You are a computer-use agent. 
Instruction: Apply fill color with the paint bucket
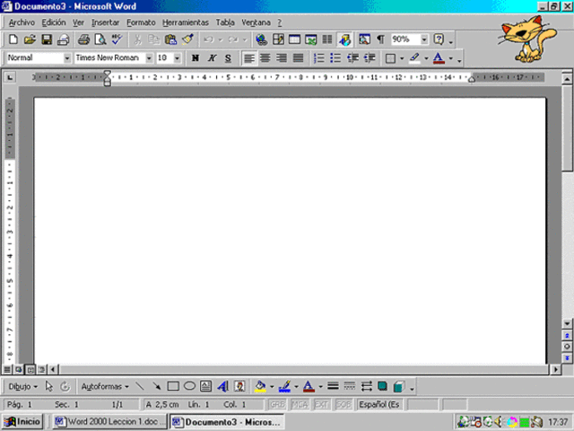pyautogui.click(x=260, y=386)
